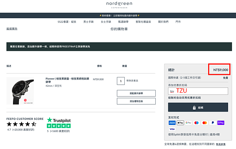Click the 結賬时自动采用优惠折扣码 note

(184, 98)
